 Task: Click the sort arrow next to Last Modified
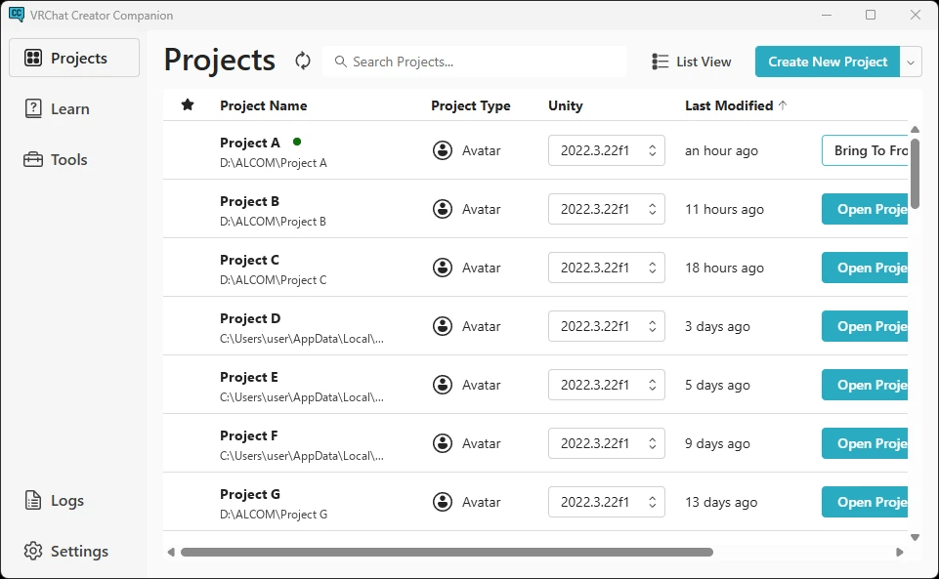[782, 105]
